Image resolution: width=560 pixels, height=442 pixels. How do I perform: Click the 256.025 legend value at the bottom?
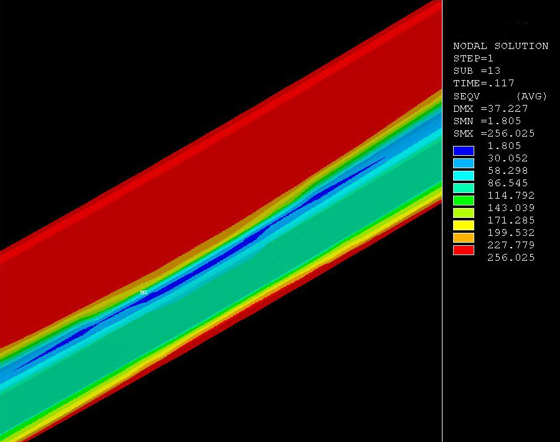point(510,258)
